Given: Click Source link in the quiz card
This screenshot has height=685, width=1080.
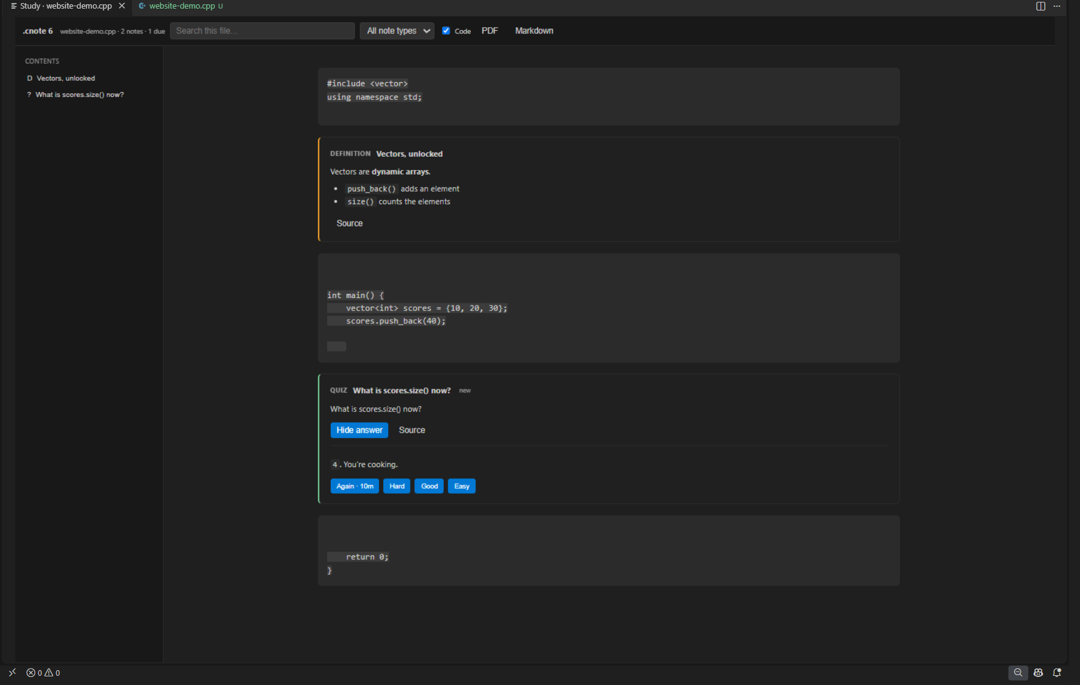Looking at the screenshot, I should [412, 430].
